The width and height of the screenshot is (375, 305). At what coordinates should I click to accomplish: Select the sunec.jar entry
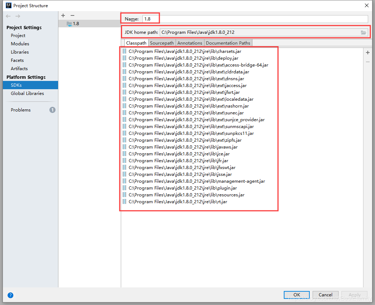click(186, 113)
